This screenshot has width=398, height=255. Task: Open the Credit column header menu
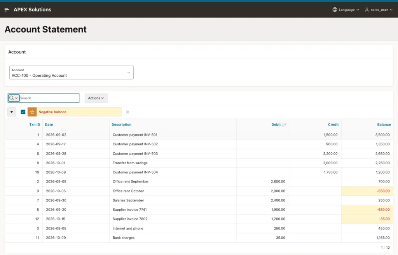(x=333, y=124)
